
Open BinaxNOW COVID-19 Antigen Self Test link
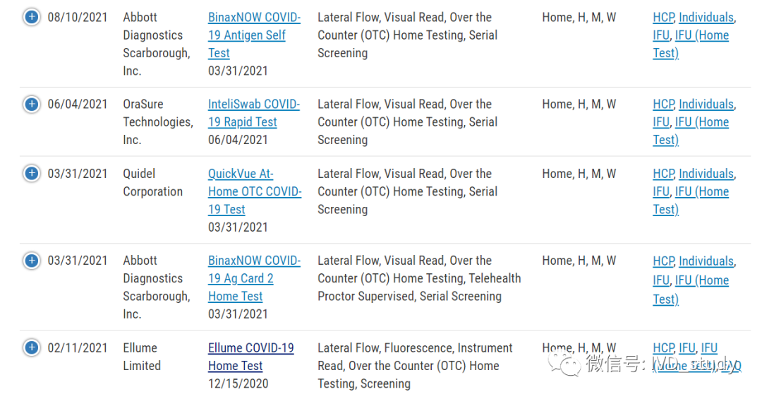coord(253,35)
